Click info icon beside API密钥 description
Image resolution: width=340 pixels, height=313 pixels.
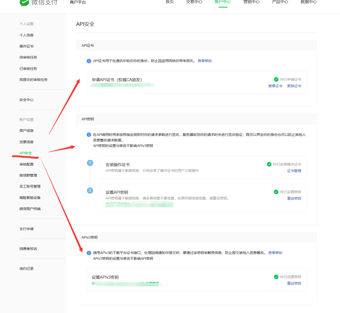coord(89,135)
